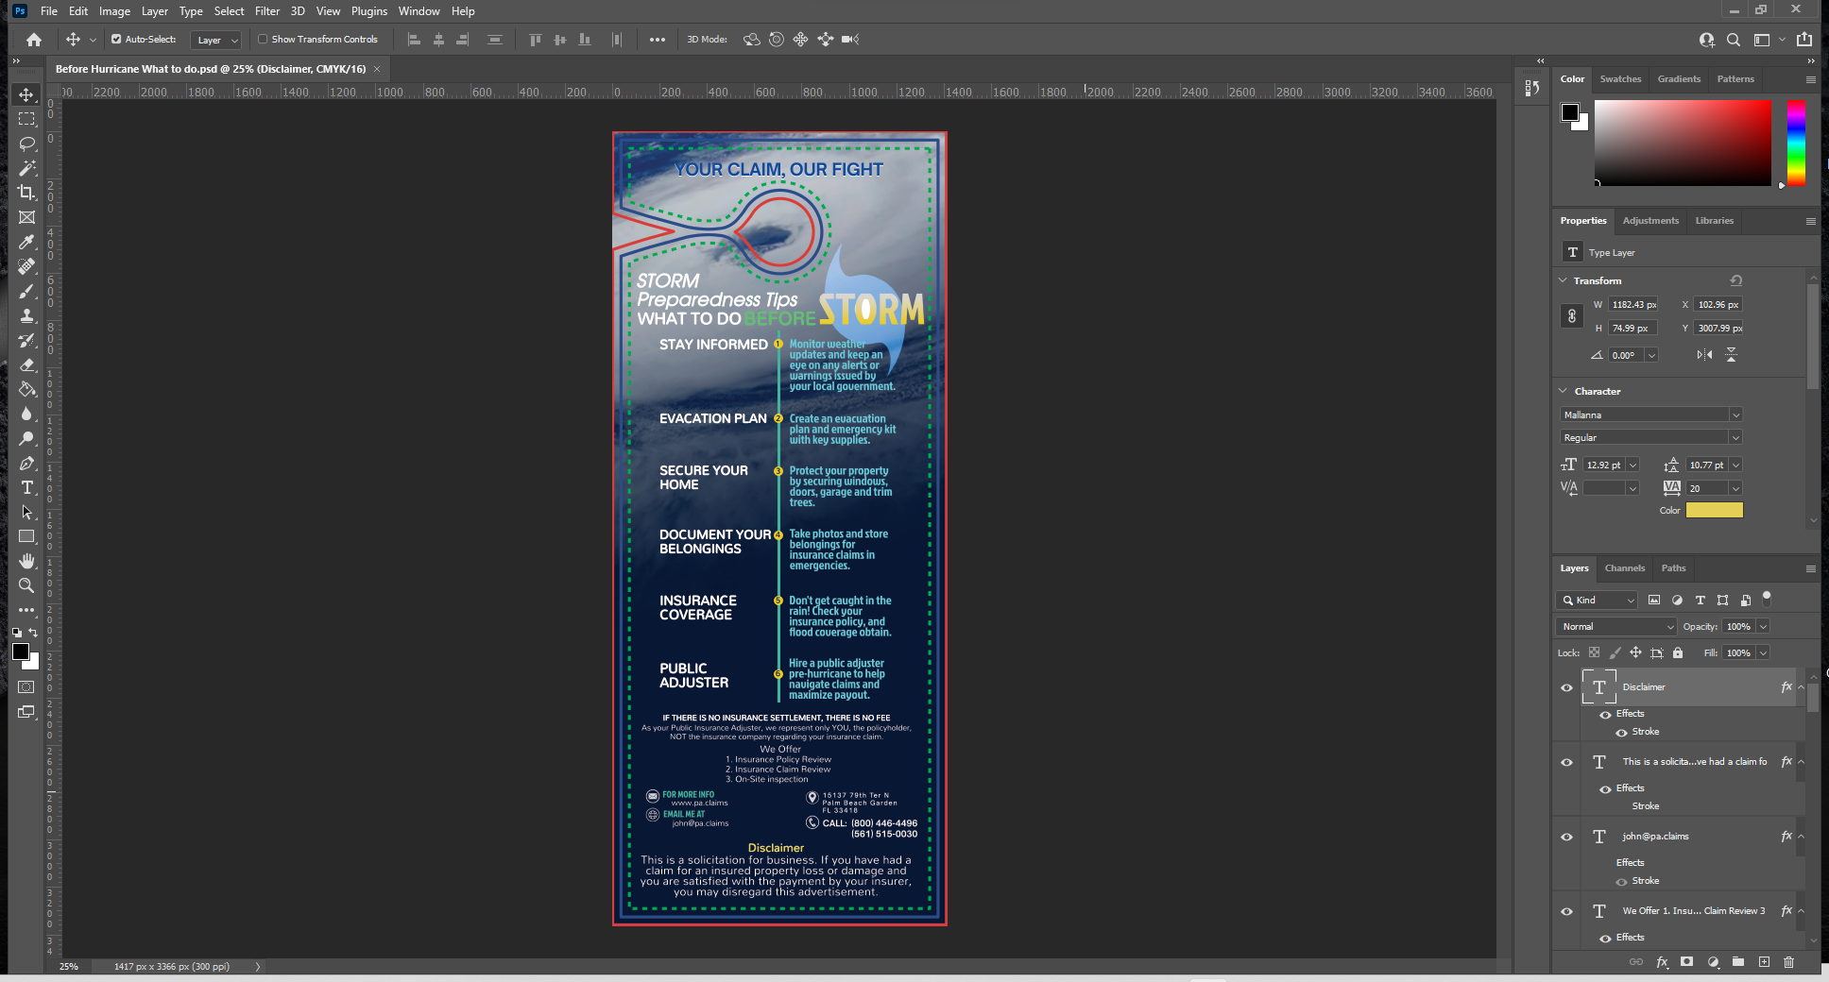1829x982 pixels.
Task: Hide the Disclaimer layer
Action: tap(1566, 687)
